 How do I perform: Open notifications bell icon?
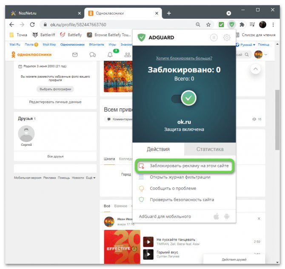(110, 54)
